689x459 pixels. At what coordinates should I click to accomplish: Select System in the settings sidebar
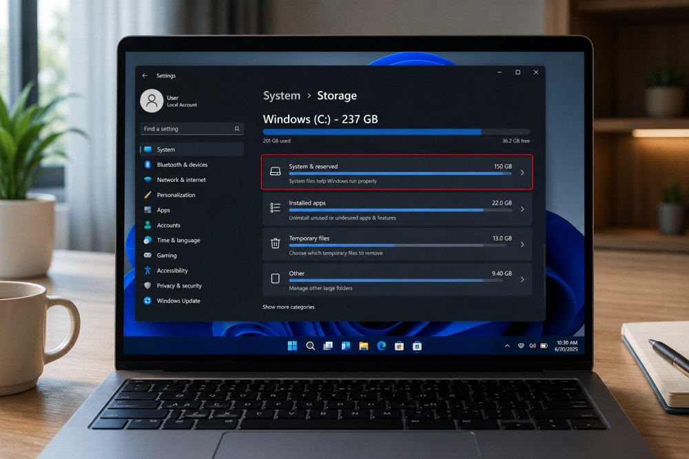pos(192,150)
